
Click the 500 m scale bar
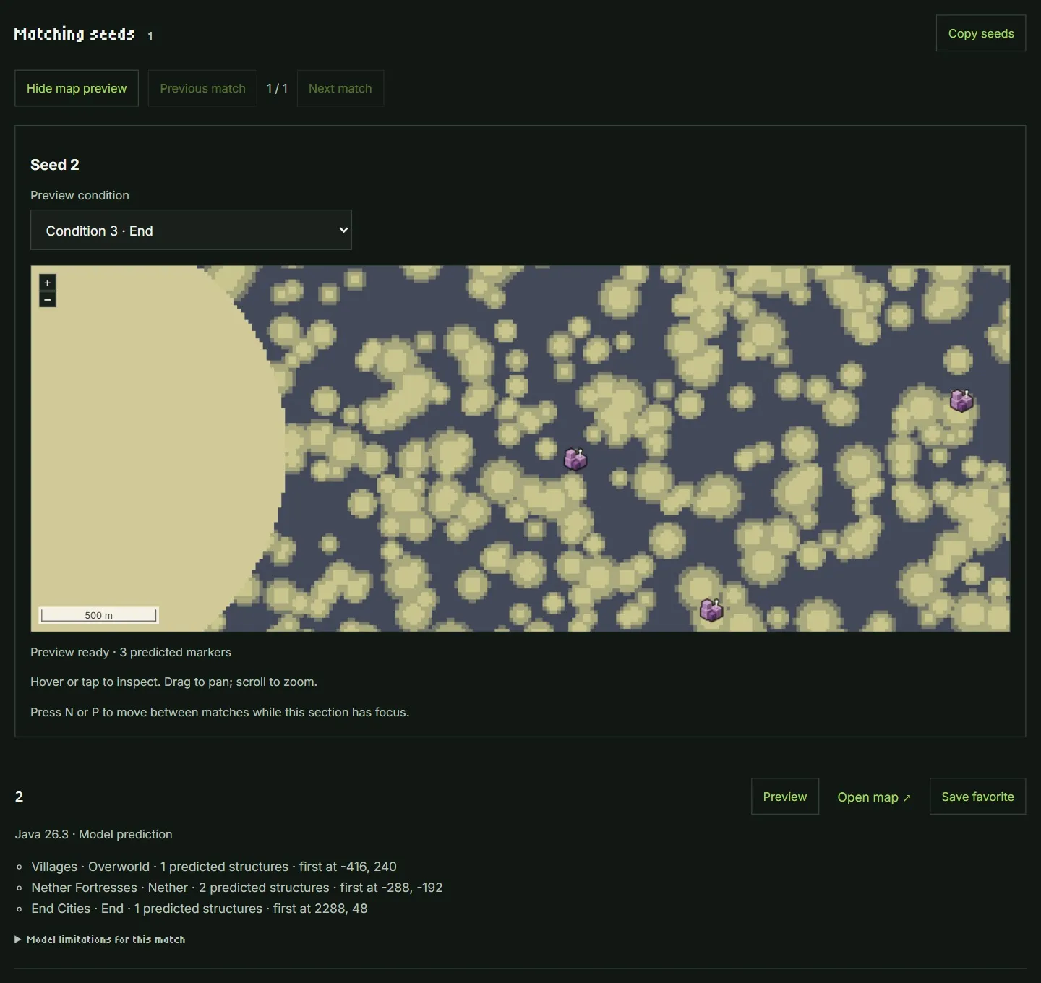pos(99,615)
